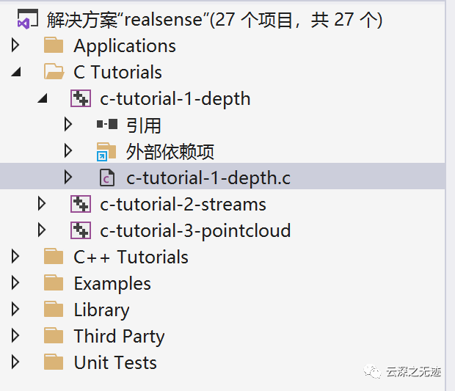Click the Visual Studio solution icon
The image size is (455, 391).
coord(28,19)
